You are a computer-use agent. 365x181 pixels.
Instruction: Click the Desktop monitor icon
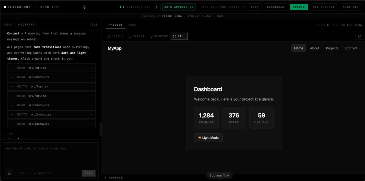click(x=151, y=36)
